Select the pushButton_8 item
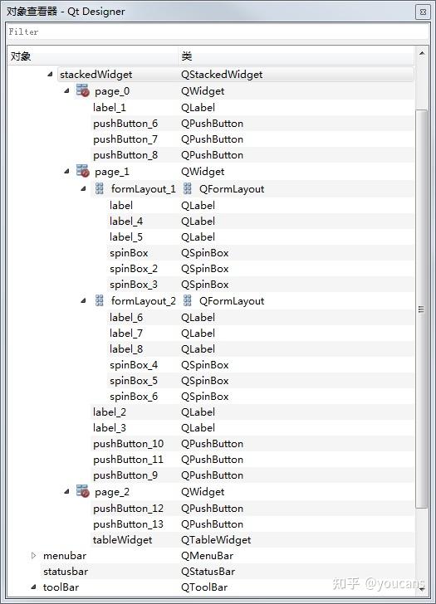The image size is (436, 604). (125, 155)
